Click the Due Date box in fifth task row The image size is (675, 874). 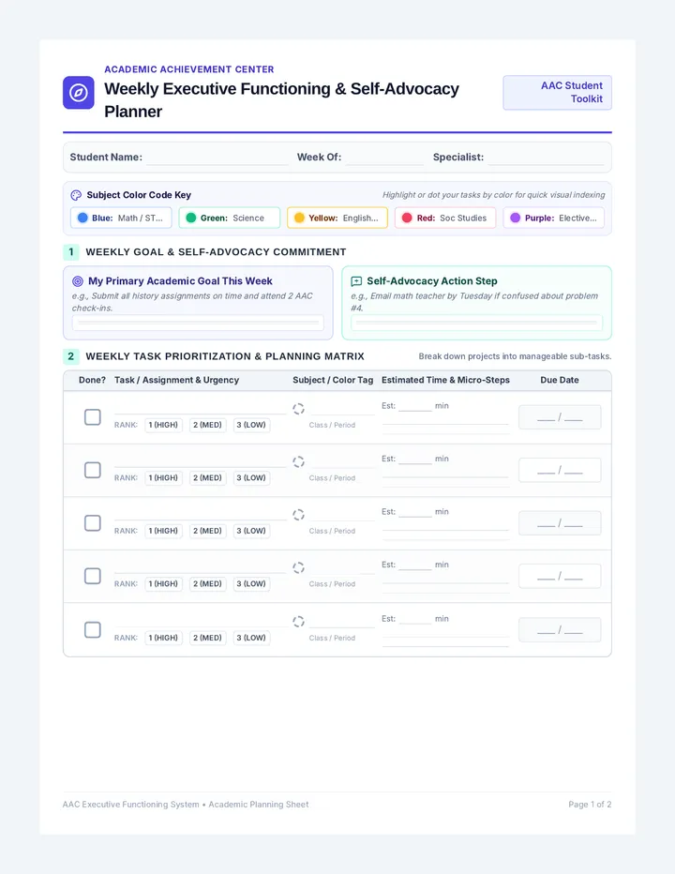pyautogui.click(x=560, y=630)
